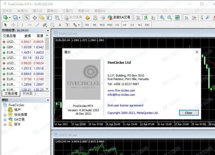The height and width of the screenshot is (155, 215).
Task: Switch to M5 timeframe
Action: (94, 25)
